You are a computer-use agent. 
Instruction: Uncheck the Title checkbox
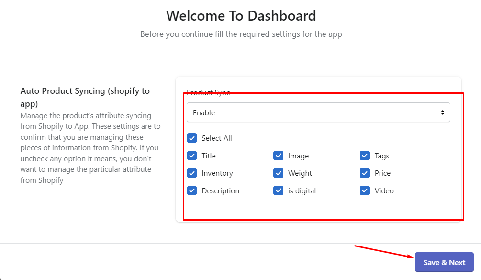pos(192,156)
